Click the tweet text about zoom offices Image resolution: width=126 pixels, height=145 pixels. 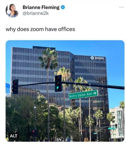40,29
